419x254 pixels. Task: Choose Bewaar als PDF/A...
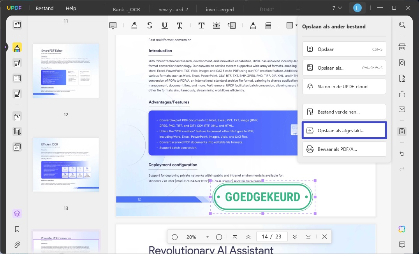344,149
